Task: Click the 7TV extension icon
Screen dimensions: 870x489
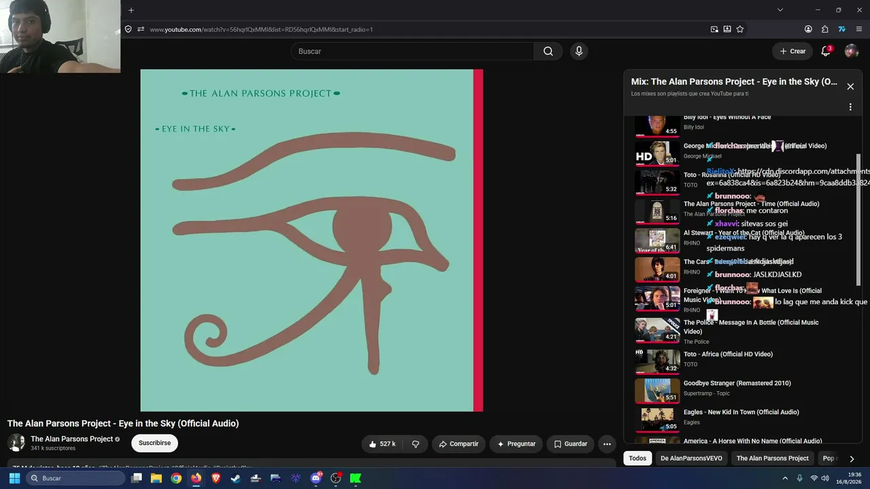Action: (841, 29)
